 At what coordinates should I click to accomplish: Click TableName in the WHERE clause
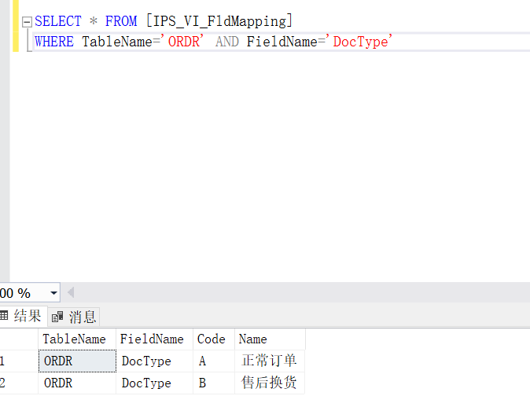coord(117,42)
